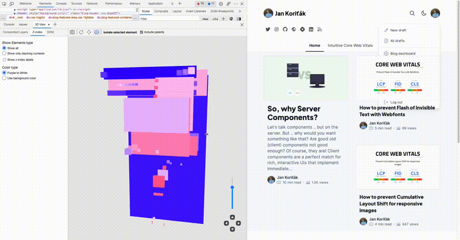Click the blog search magnifier icon

[x=412, y=13]
